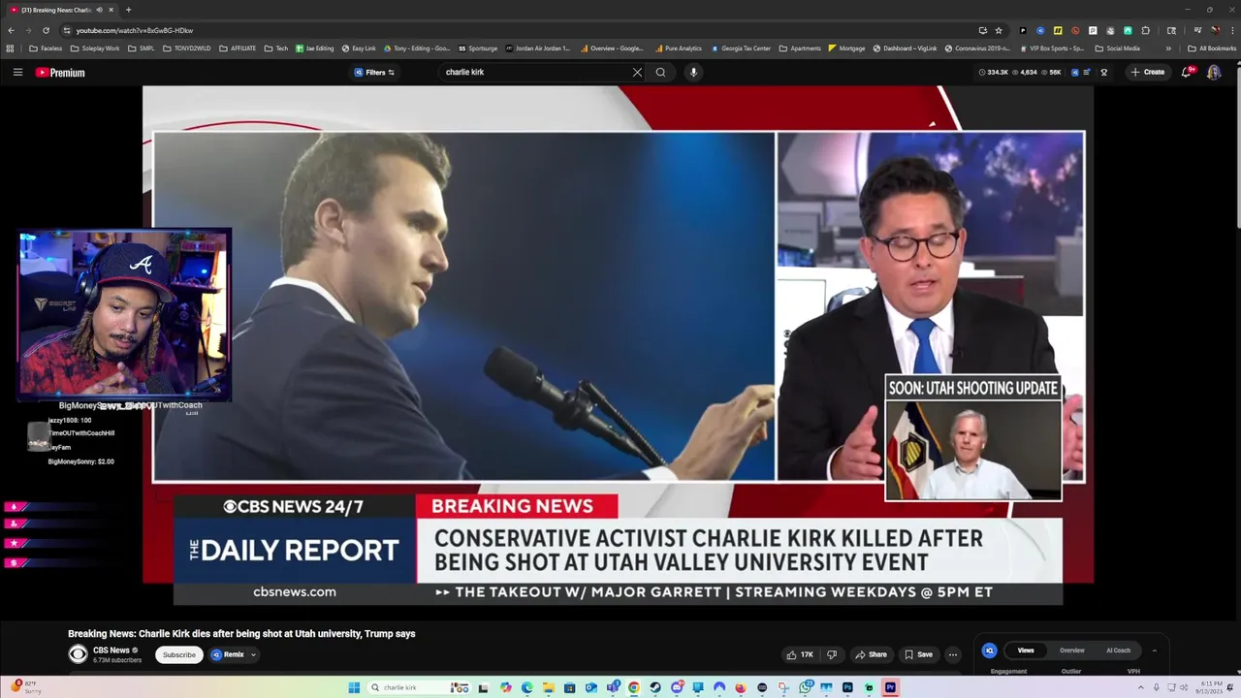
Task: Expand the Remix dropdown arrow
Action: pyautogui.click(x=253, y=654)
